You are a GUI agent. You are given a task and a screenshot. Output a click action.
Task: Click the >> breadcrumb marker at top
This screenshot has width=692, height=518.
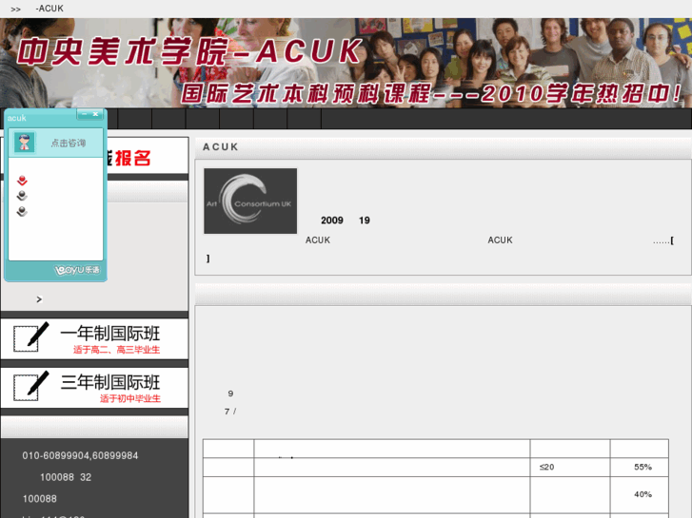coord(15,9)
